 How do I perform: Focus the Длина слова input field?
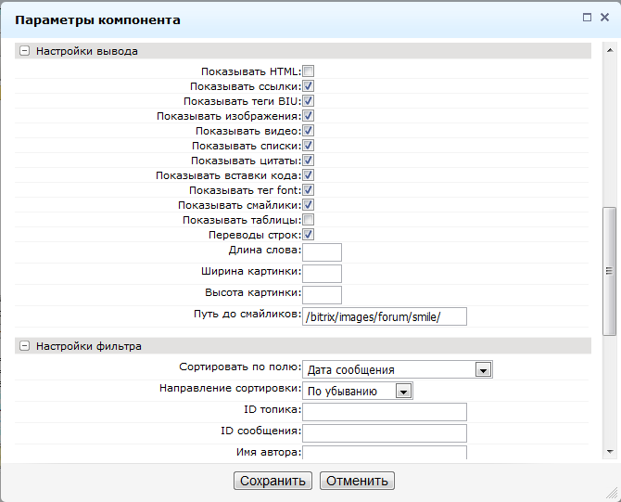pos(323,252)
